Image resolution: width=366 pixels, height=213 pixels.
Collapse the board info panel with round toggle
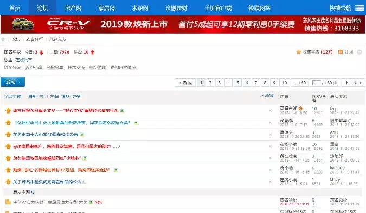(x=359, y=52)
